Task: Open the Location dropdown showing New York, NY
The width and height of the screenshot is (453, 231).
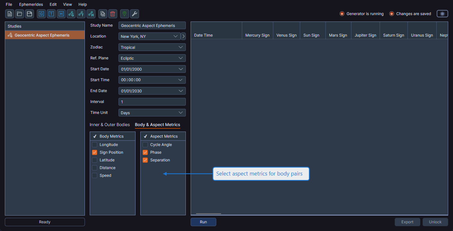Action: click(x=149, y=36)
